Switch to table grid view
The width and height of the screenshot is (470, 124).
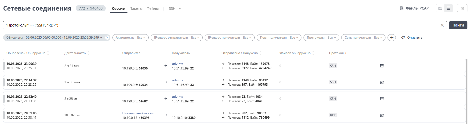click(x=440, y=8)
